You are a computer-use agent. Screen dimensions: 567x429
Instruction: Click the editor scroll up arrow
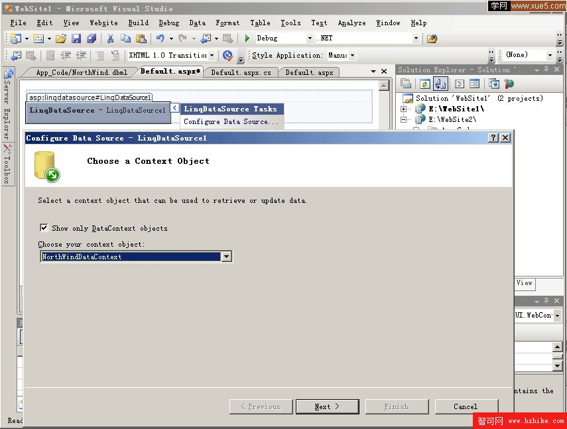click(x=384, y=86)
